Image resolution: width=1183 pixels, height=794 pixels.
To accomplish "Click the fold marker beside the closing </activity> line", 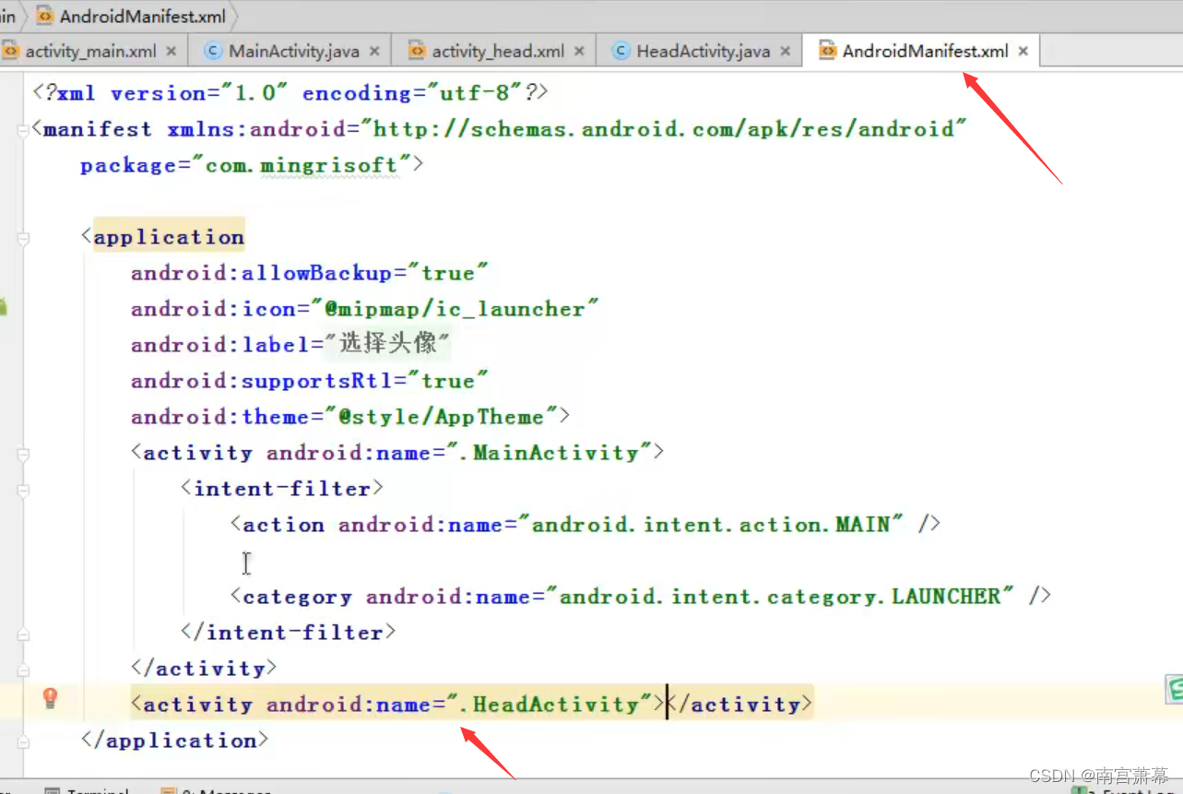I will click(23, 670).
